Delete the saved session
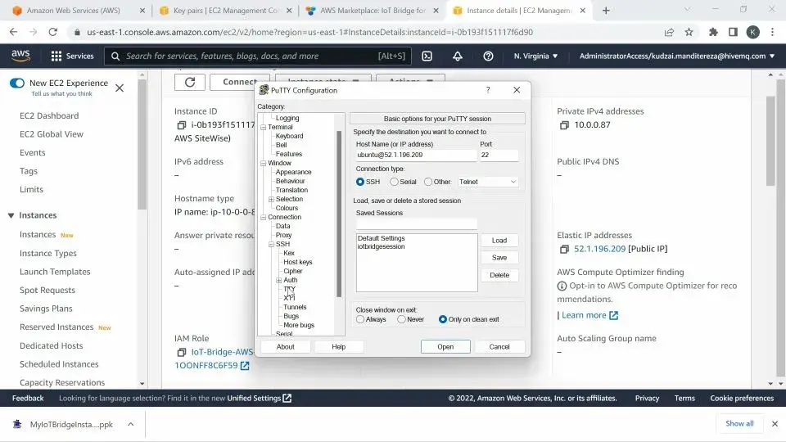The image size is (786, 442). [x=499, y=275]
